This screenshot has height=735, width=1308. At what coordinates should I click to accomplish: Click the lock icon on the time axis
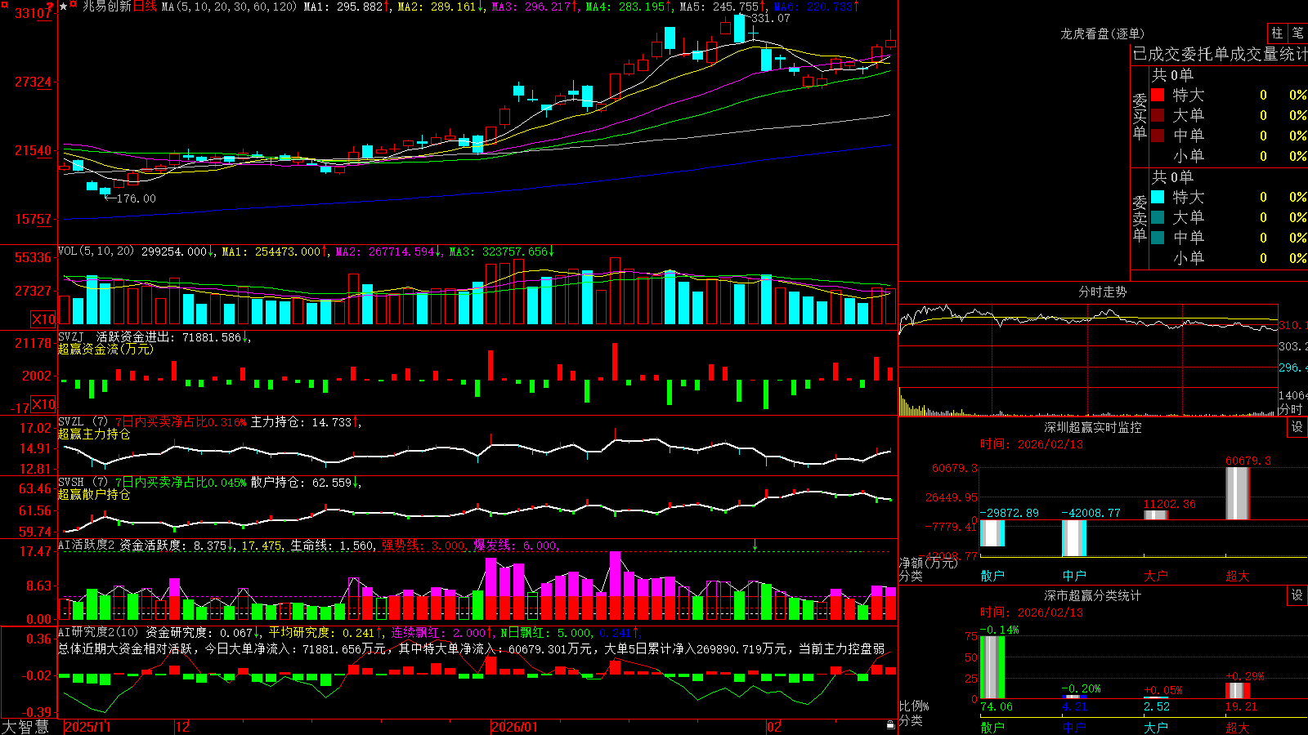891,725
